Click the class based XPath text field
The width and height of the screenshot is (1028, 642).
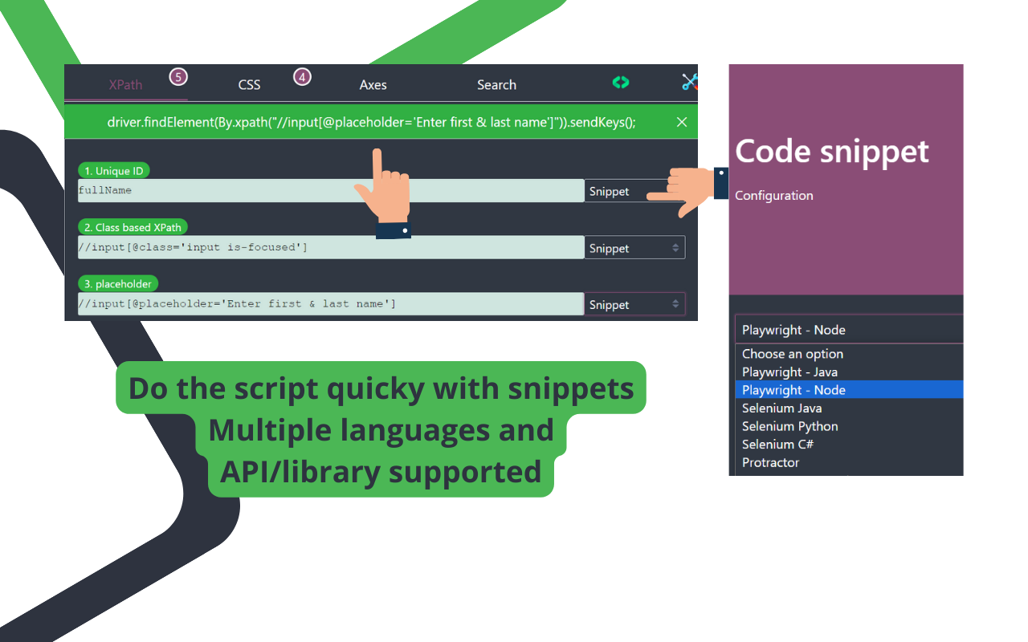point(330,248)
